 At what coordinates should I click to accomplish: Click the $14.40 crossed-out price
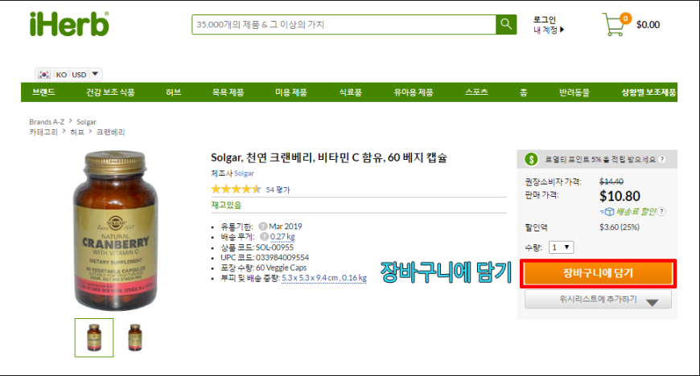611,182
